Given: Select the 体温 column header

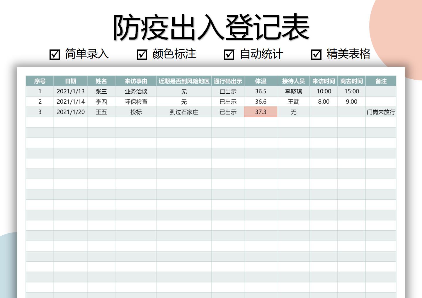Looking at the screenshot, I should click(x=260, y=81).
